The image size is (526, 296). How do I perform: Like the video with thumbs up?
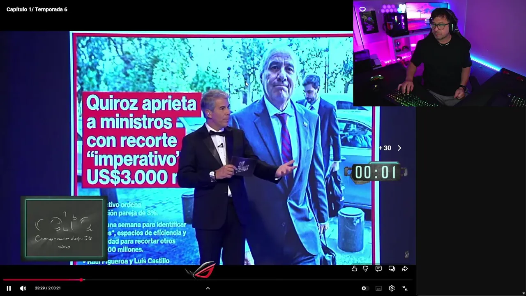tap(354, 268)
